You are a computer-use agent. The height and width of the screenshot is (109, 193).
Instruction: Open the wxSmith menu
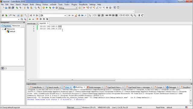pyautogui.click(x=53, y=5)
